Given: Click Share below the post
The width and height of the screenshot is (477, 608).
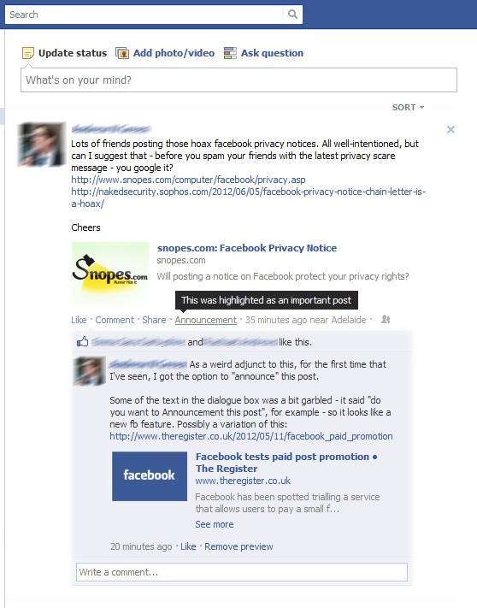Looking at the screenshot, I should (154, 320).
